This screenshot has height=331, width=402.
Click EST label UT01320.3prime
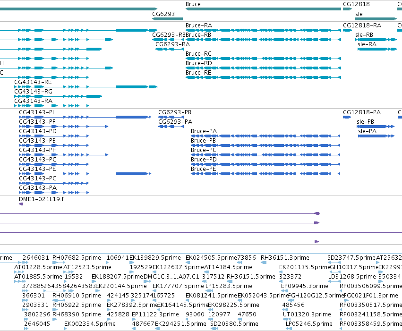307,314
